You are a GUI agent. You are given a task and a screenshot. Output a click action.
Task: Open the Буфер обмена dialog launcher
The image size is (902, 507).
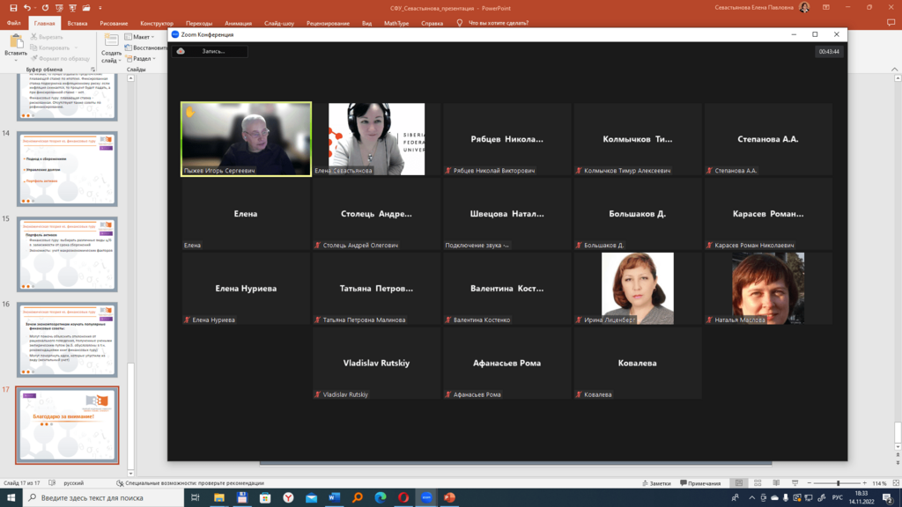pos(92,70)
